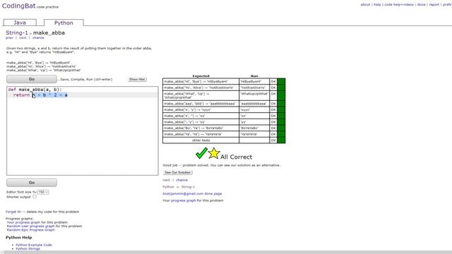Open progress graph link below results

[x=184, y=200]
